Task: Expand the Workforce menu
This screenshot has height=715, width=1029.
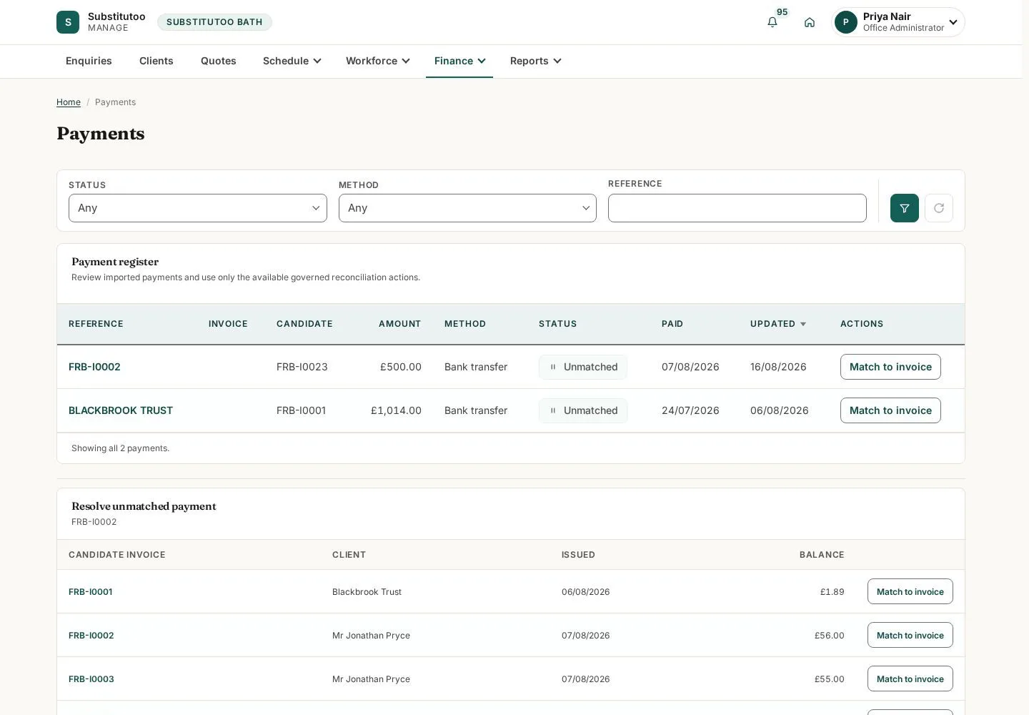Action: (378, 61)
